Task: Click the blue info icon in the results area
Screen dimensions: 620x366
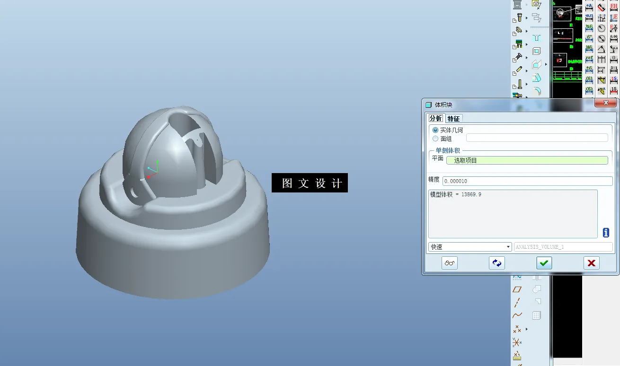Action: tap(605, 233)
